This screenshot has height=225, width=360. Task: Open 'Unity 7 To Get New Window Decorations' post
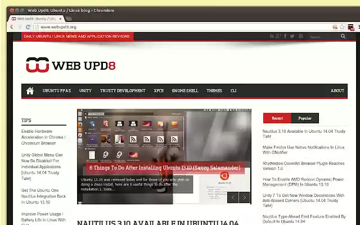click(x=303, y=200)
